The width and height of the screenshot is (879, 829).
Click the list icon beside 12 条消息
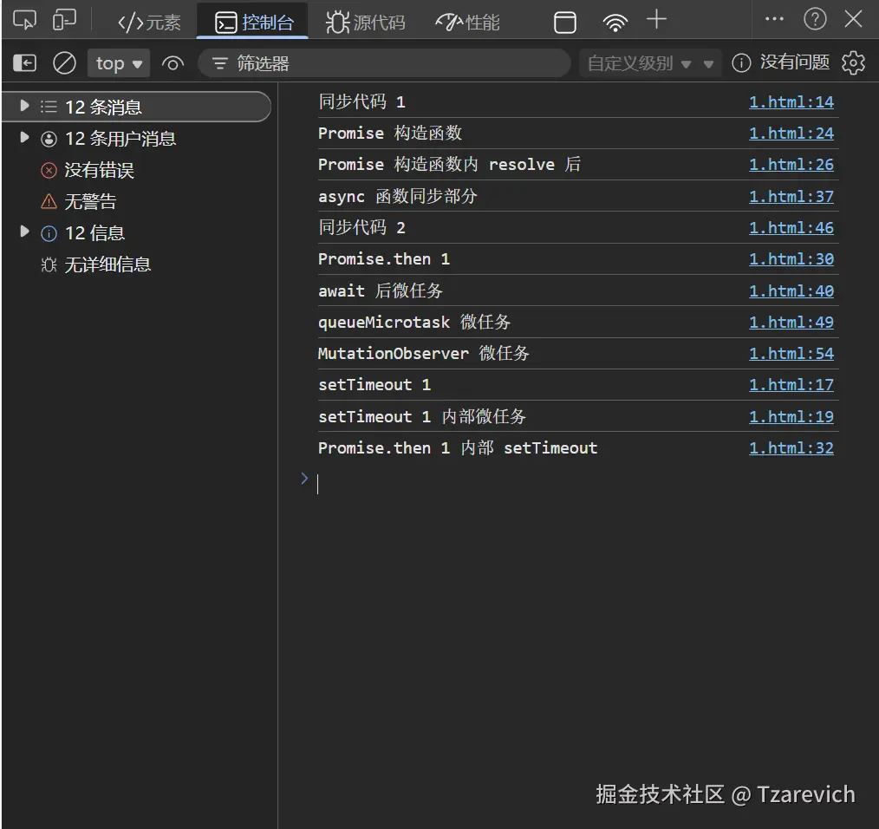pyautogui.click(x=49, y=107)
